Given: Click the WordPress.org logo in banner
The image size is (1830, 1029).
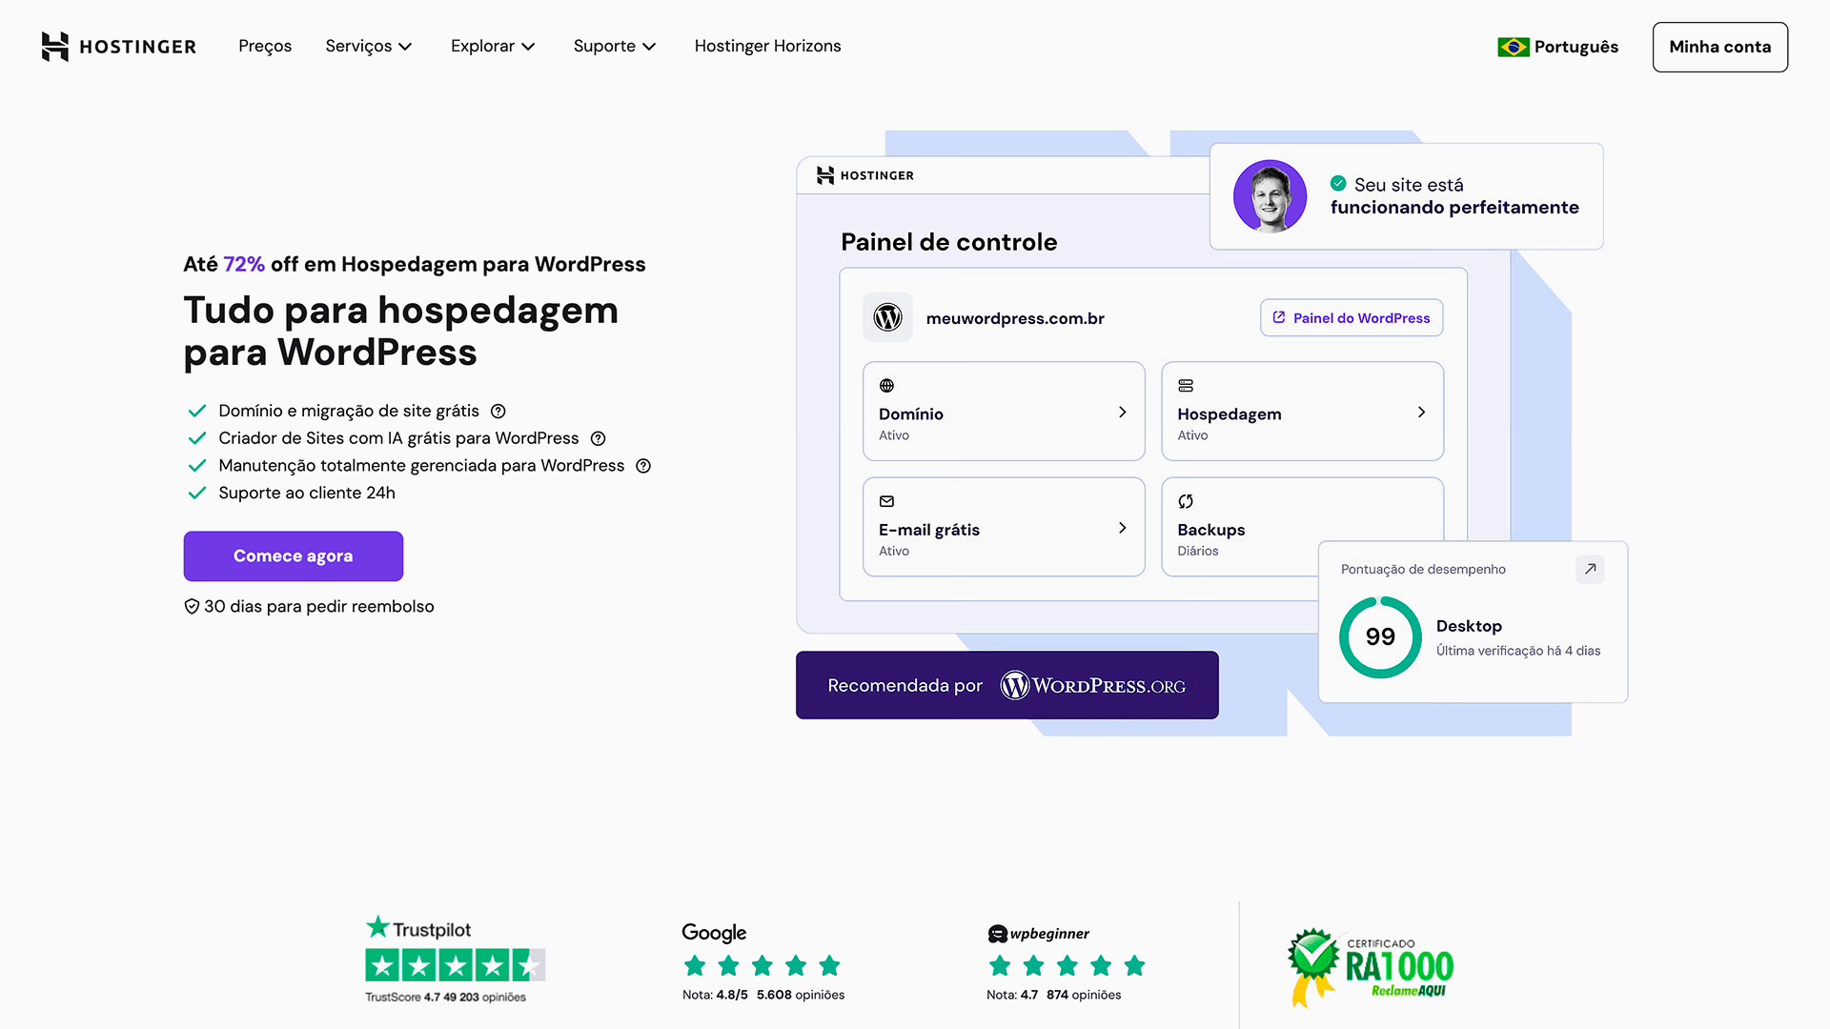Looking at the screenshot, I should 1092,685.
